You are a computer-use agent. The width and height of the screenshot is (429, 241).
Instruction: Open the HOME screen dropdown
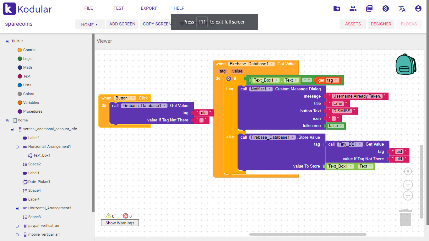(90, 24)
